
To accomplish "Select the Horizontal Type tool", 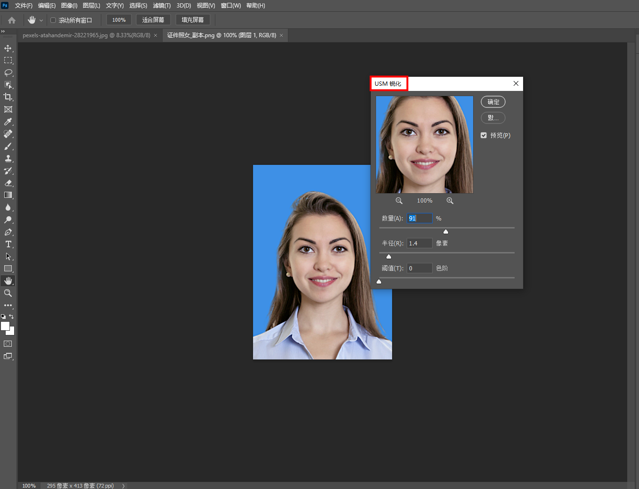I will click(x=8, y=244).
